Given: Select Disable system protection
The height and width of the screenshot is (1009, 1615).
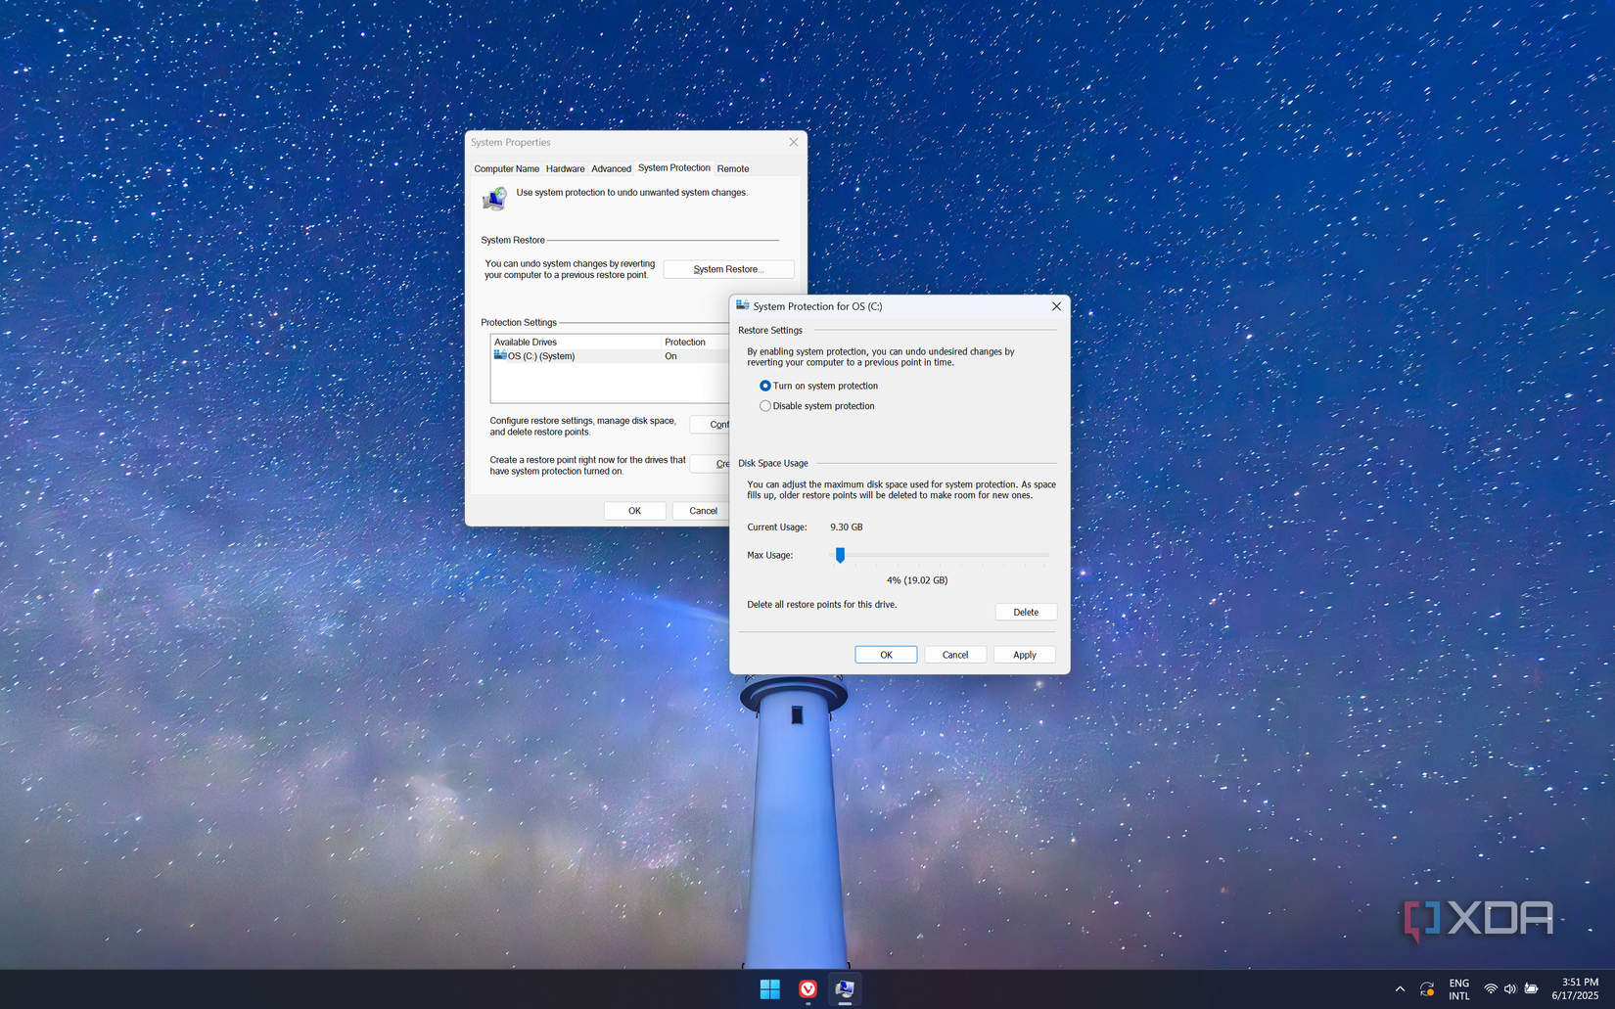Looking at the screenshot, I should [x=764, y=405].
